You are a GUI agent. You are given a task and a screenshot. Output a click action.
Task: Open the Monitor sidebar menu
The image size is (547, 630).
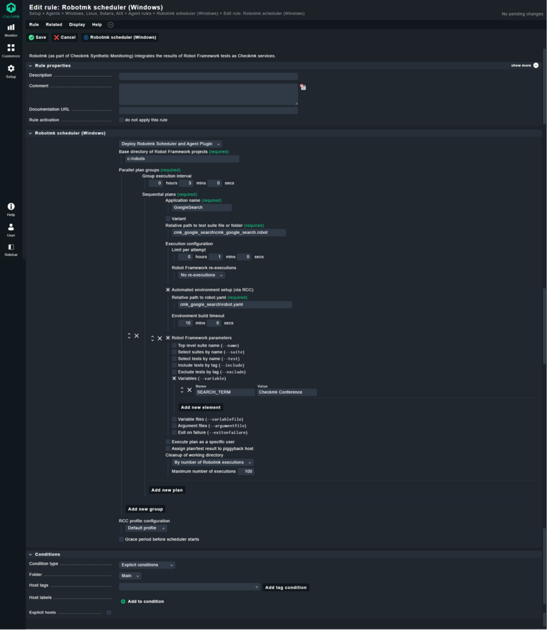click(x=10, y=30)
